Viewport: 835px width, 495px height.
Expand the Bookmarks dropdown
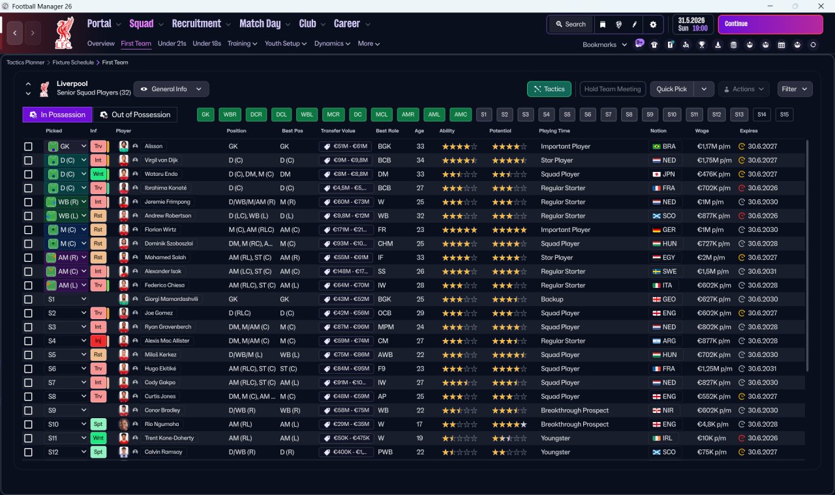pos(605,45)
